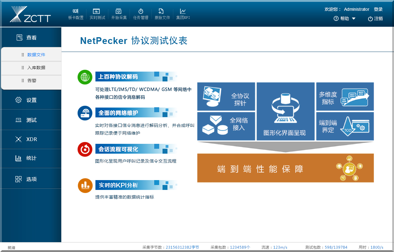Select 入库数据 in the sidebar
Screen dimensions: 394x252
[36, 68]
